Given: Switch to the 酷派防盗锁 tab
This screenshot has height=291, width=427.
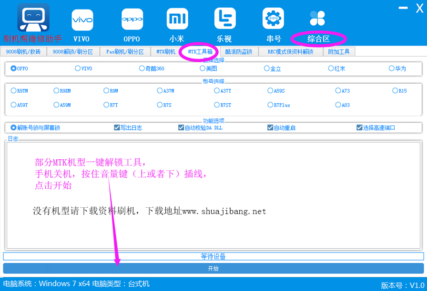Looking at the screenshot, I should pos(239,52).
